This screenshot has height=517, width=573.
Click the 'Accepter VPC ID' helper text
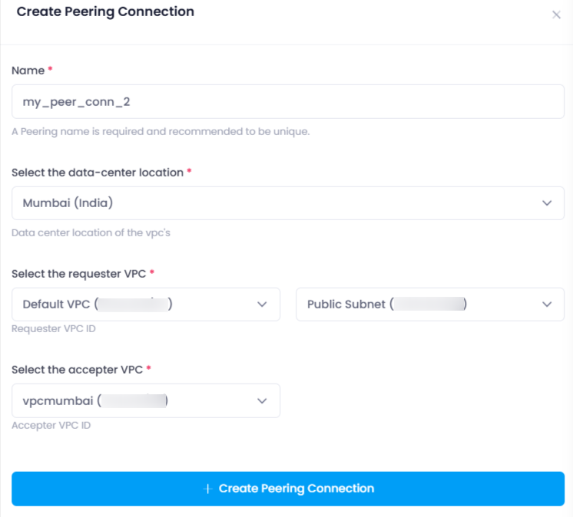click(51, 426)
